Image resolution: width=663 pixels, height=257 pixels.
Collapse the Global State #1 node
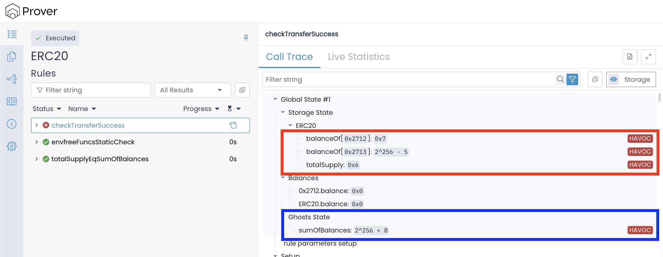(275, 99)
